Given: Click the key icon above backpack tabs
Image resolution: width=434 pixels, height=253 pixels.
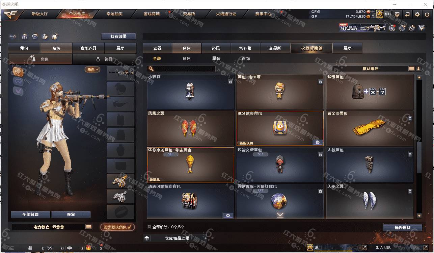Looking at the screenshot, I should (13, 36).
